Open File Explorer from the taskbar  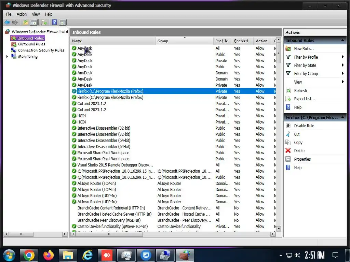tap(68, 255)
